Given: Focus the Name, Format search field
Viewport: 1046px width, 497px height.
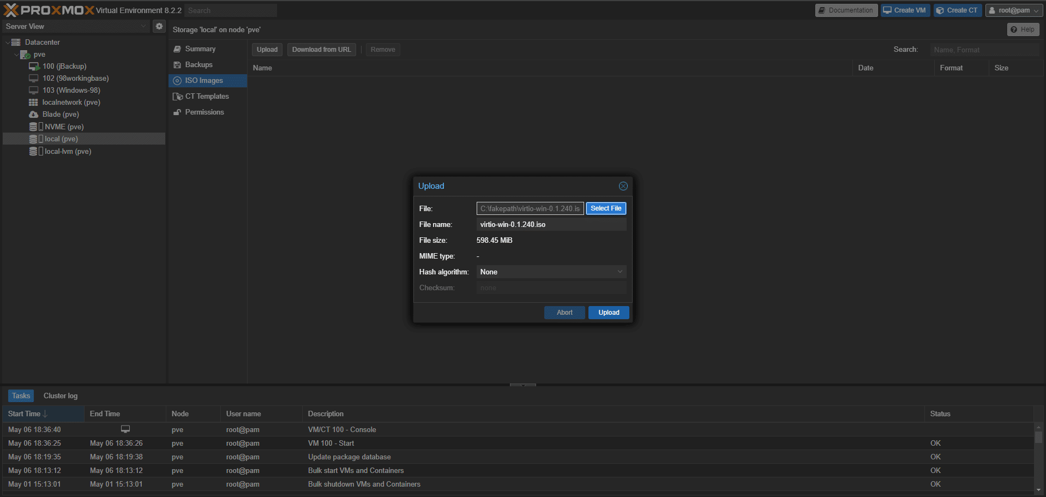Looking at the screenshot, I should tap(984, 50).
